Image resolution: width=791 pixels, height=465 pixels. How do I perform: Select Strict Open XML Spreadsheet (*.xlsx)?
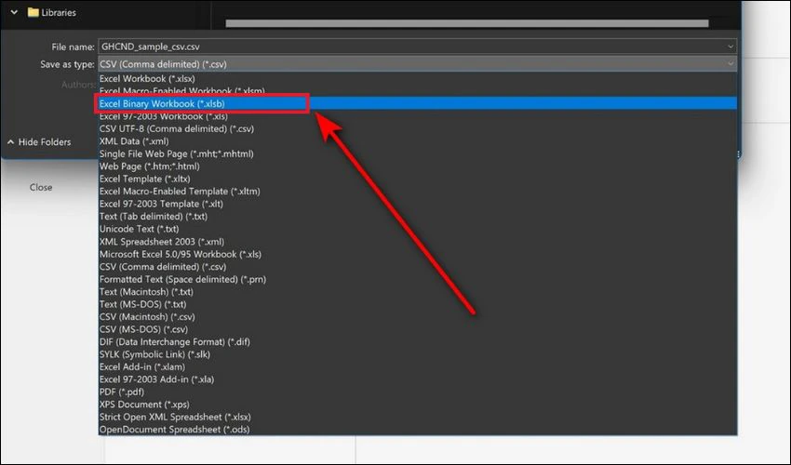418,417
